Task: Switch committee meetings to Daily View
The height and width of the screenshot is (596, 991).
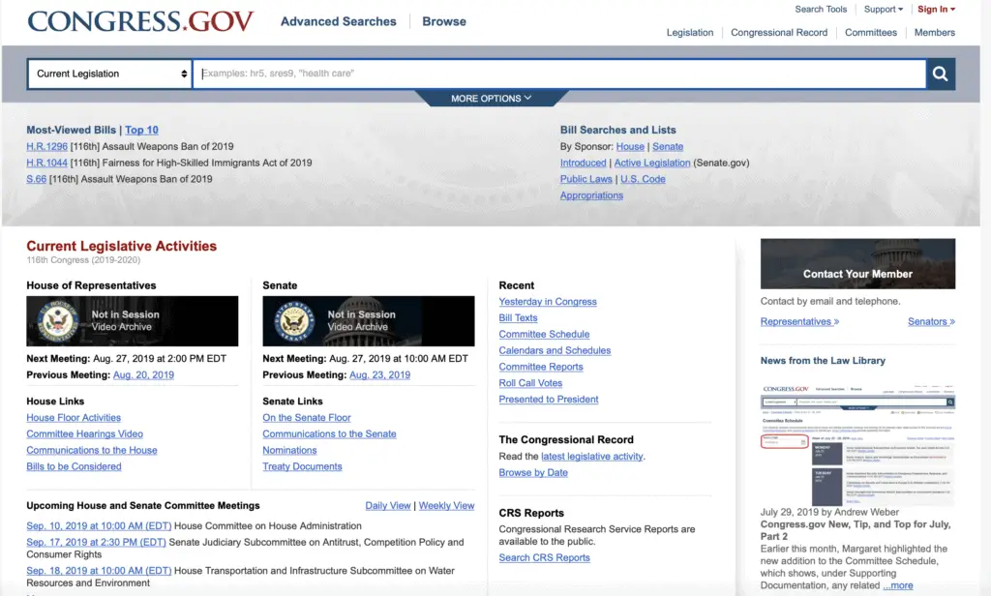Action: click(x=388, y=507)
